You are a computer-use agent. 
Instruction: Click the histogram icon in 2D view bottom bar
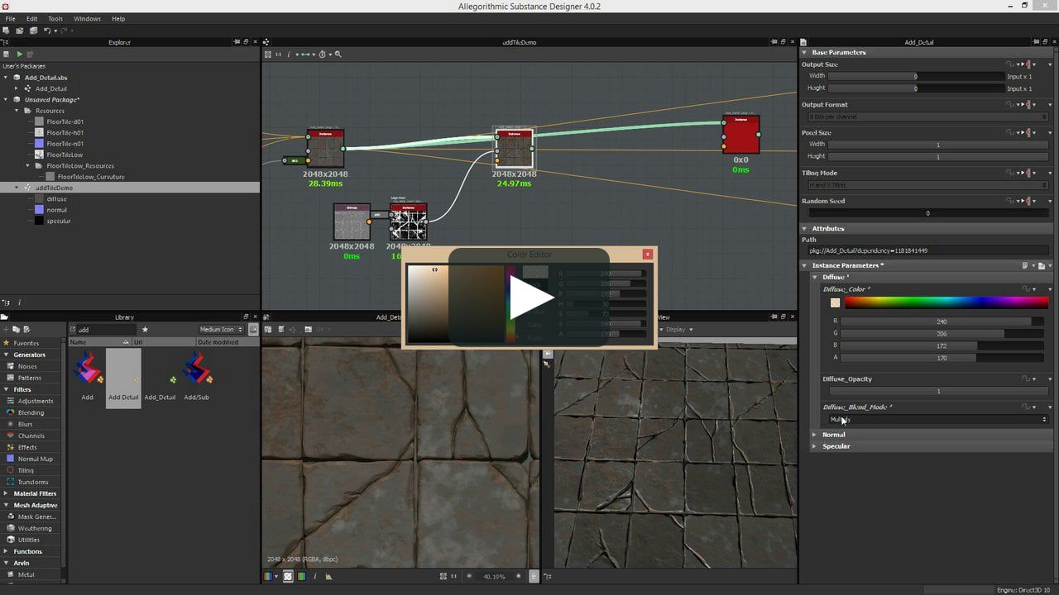[x=328, y=576]
